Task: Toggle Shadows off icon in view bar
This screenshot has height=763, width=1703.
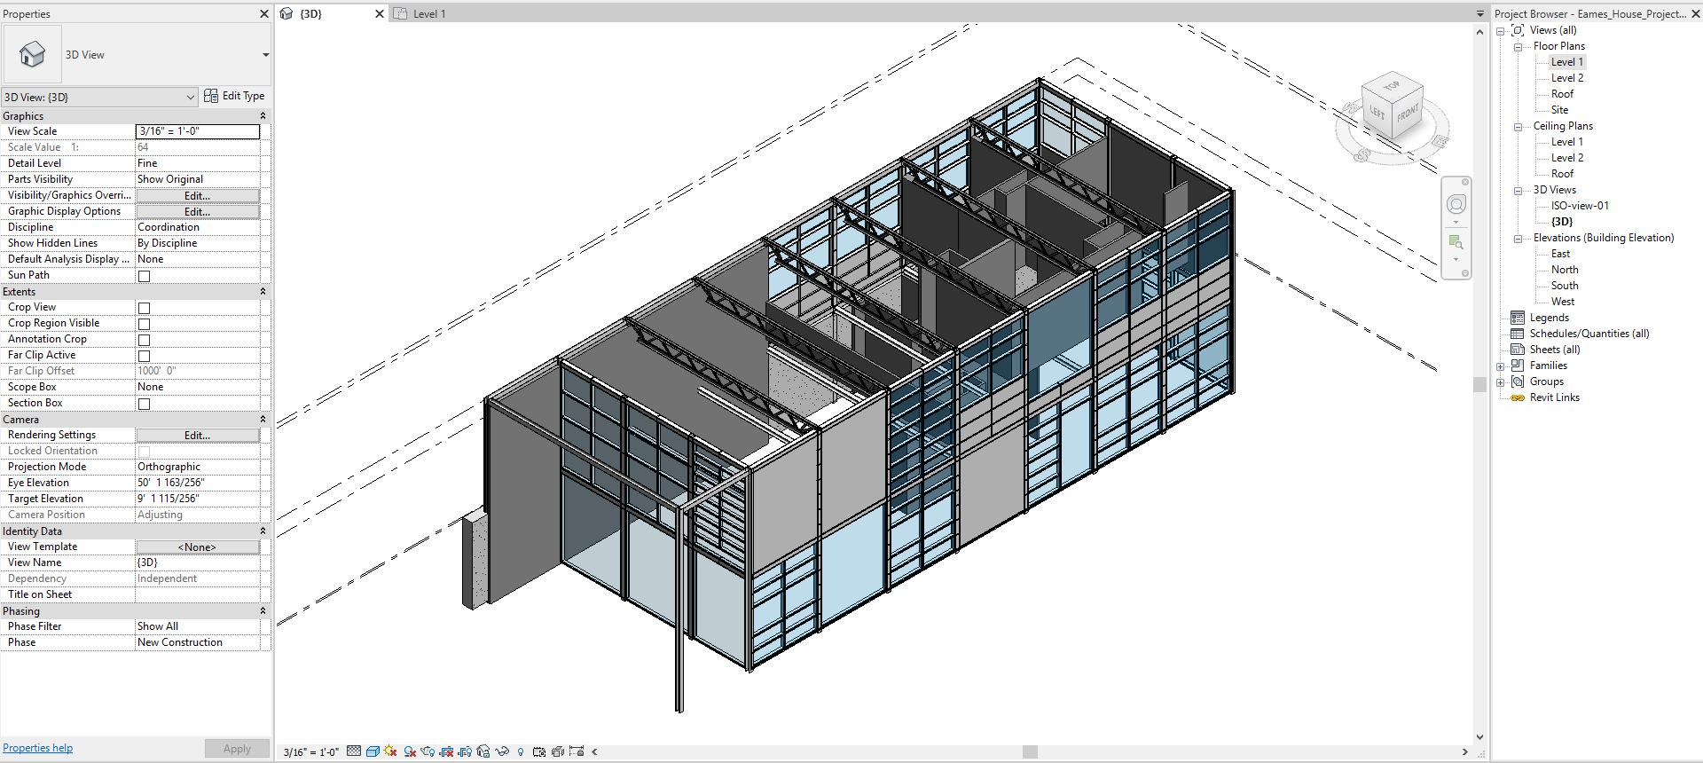Action: point(410,751)
